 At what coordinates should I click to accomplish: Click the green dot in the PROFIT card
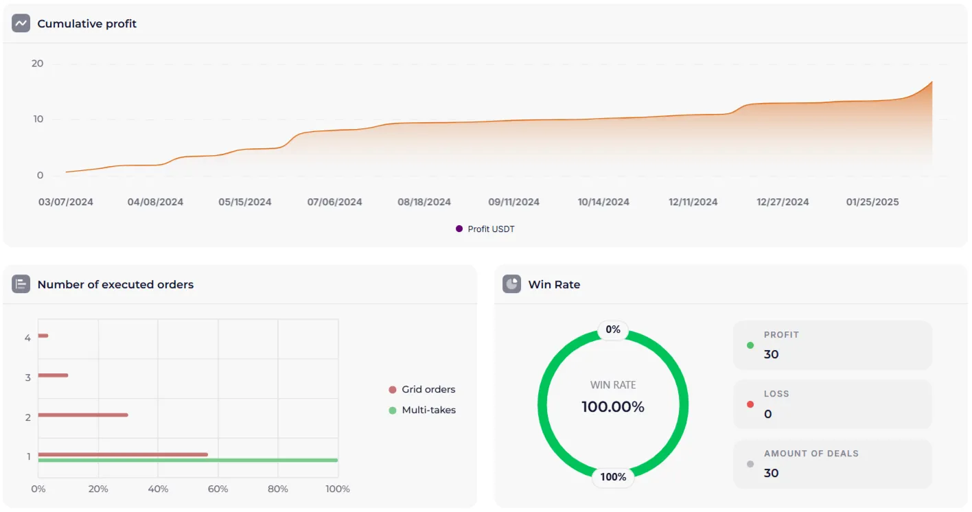click(750, 345)
